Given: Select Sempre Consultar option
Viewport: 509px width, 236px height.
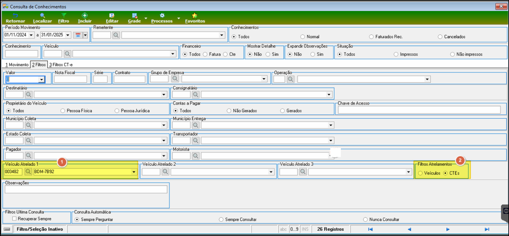Looking at the screenshot, I should point(221,219).
